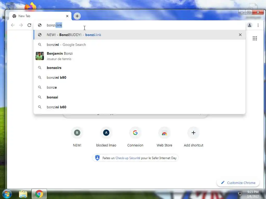
Task: Click the network icon in the system tray
Action: click(x=240, y=194)
